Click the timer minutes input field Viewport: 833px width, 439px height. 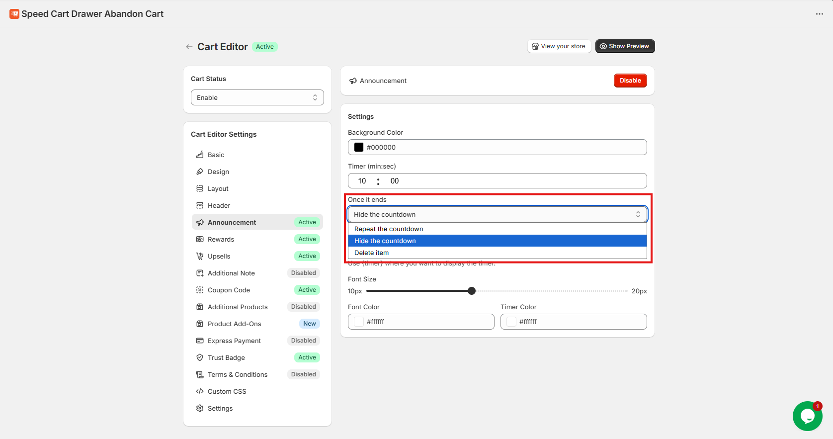coord(362,181)
